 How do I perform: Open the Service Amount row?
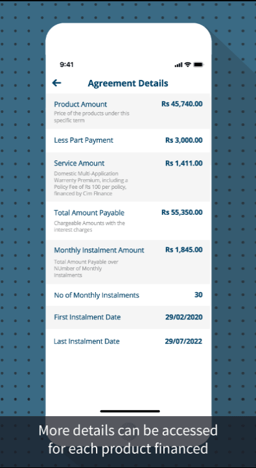128,177
